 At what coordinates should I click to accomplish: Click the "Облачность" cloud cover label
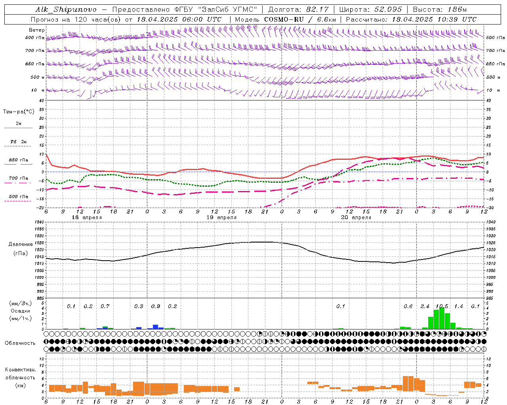(x=20, y=343)
